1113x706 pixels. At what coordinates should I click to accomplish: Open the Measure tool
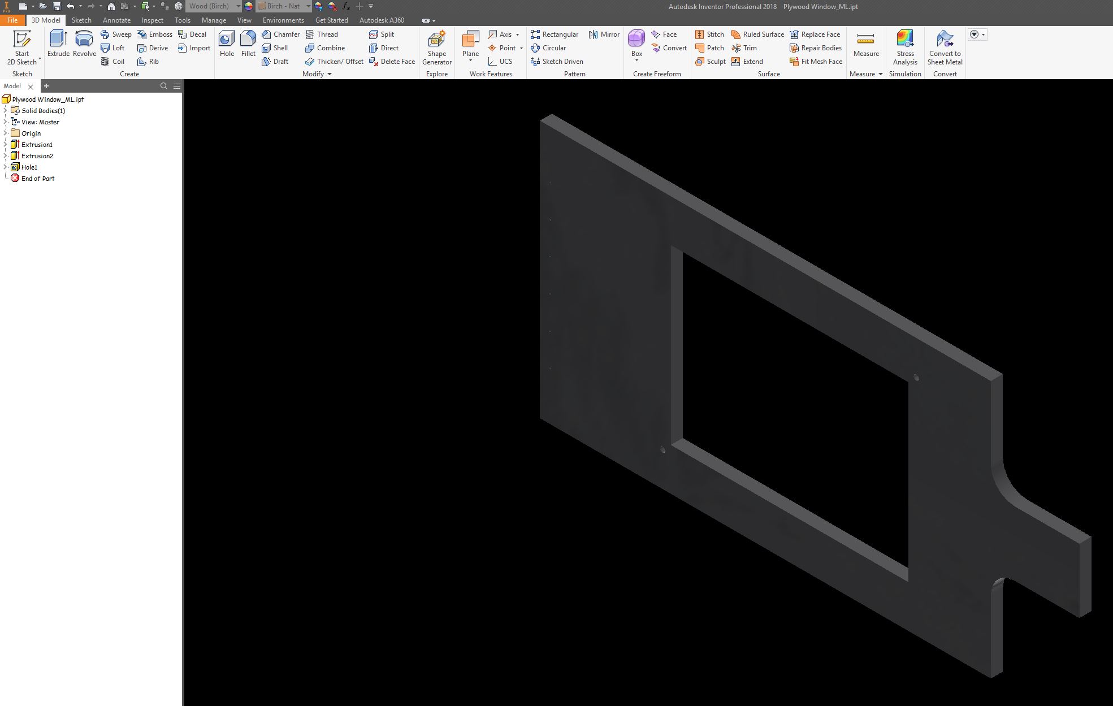(x=866, y=45)
